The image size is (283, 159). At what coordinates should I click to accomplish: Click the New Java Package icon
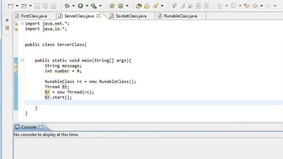[112, 6]
